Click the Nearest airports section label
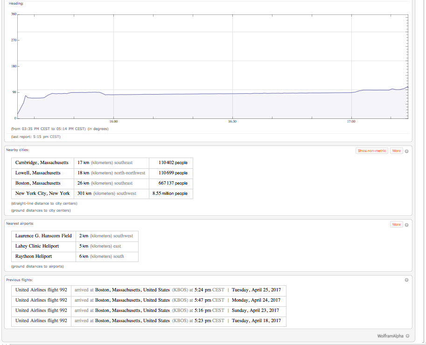The width and height of the screenshot is (426, 345). click(20, 224)
